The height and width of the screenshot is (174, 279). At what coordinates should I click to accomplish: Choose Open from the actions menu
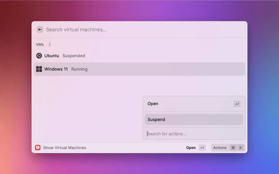153,104
